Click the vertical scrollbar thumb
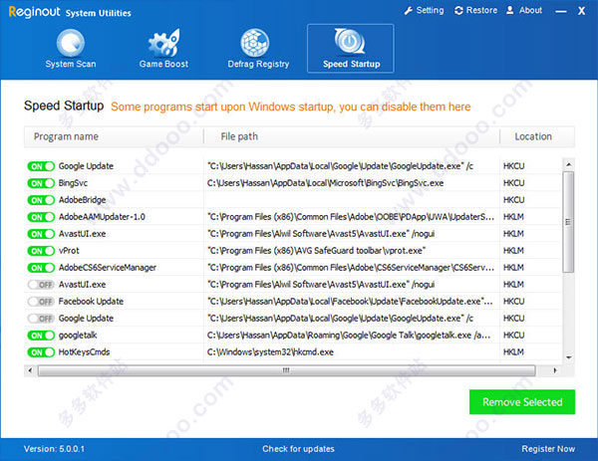Viewport: 598px width, 461px height. click(568, 222)
